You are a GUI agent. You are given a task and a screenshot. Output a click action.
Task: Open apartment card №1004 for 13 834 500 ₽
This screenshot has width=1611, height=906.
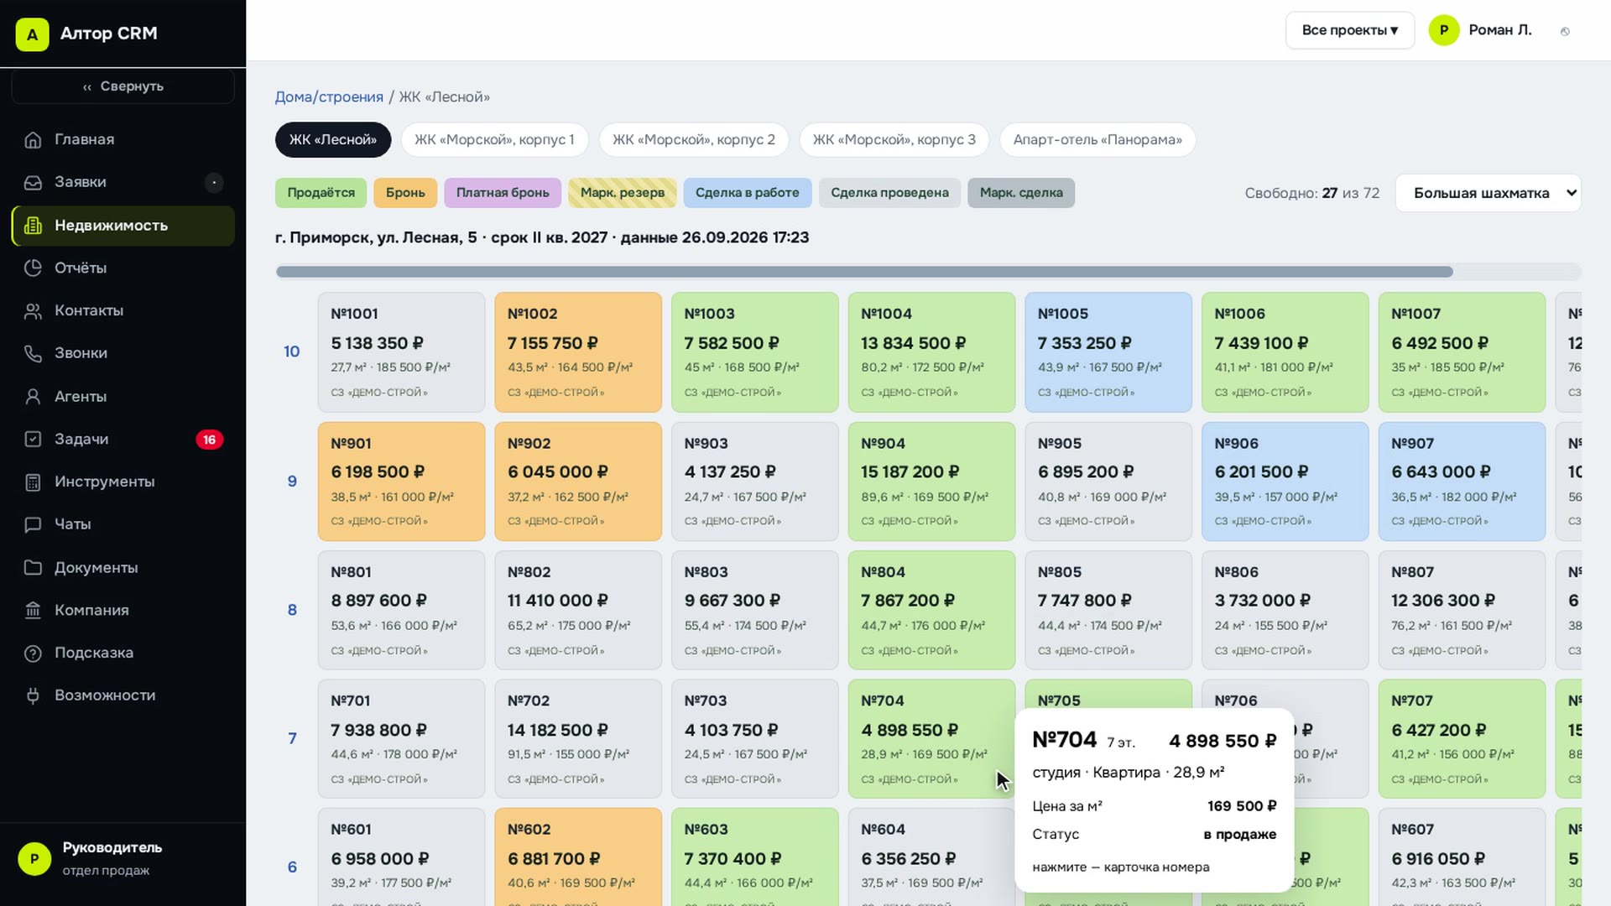pos(931,352)
